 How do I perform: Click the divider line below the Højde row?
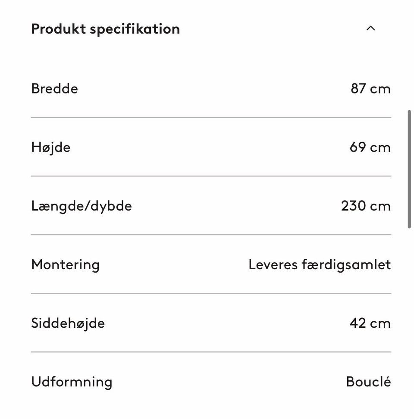211,176
